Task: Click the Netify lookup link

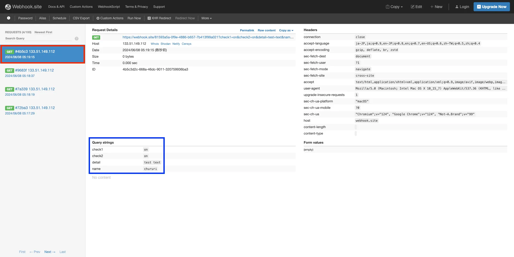Action: tap(176, 44)
